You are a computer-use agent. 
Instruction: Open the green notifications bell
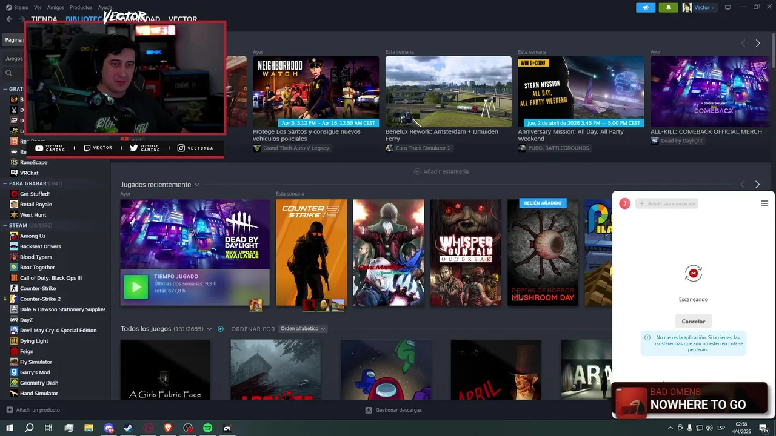pyautogui.click(x=669, y=7)
